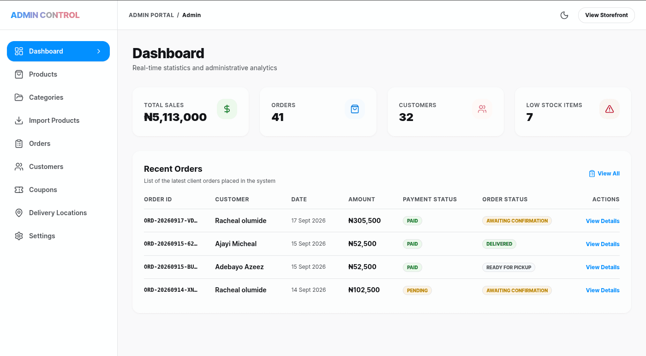
Task: Click order ID ORD-20260917-VD
Action: tap(171, 221)
